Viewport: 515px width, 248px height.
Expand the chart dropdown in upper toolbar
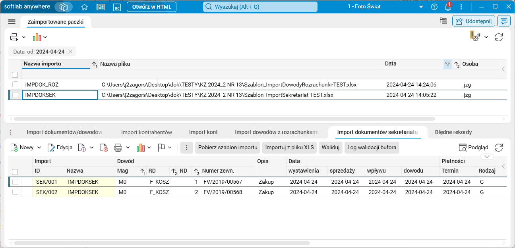45,37
